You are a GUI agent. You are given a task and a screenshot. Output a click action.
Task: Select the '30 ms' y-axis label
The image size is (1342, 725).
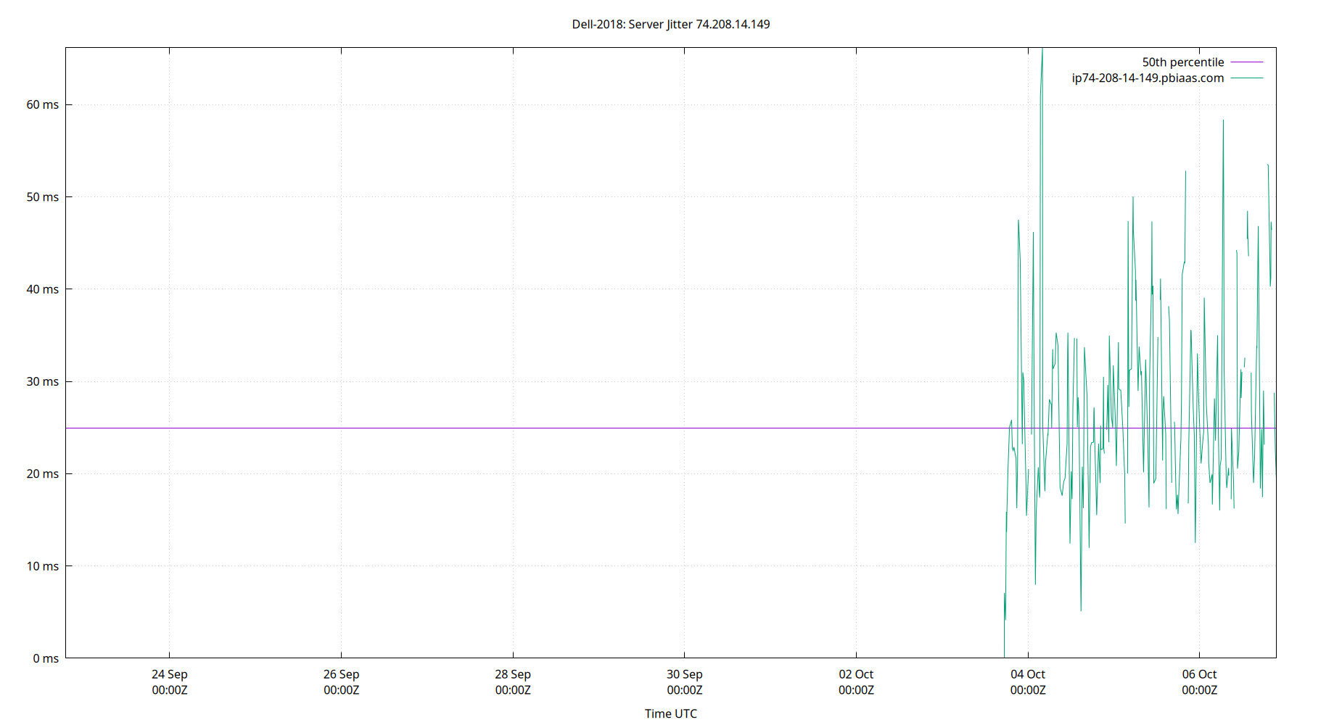43,381
